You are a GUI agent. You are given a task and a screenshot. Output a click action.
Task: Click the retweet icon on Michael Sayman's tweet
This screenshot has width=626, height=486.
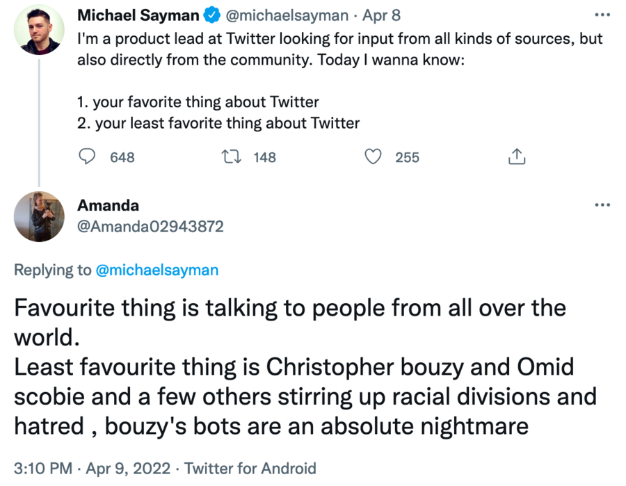click(x=229, y=157)
